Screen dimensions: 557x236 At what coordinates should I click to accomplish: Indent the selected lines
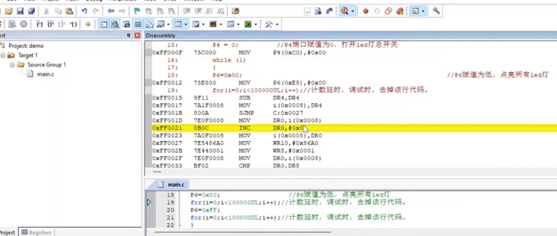187,11
